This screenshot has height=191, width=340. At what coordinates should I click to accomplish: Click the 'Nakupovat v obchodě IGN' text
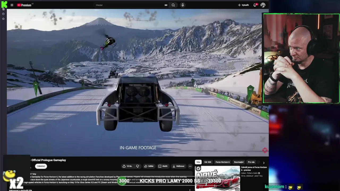(20, 190)
